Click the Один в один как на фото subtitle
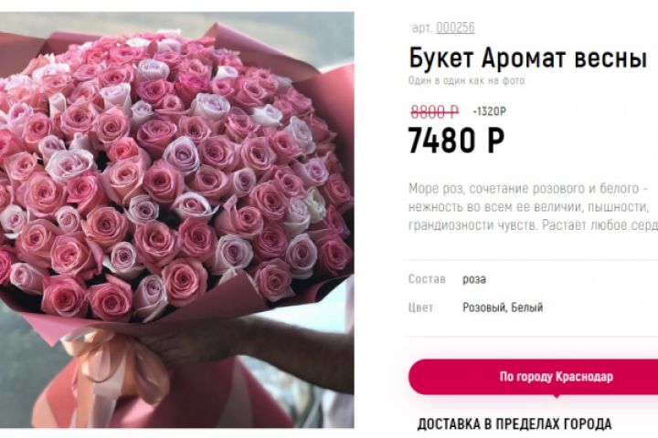658x438 pixels. [x=466, y=80]
